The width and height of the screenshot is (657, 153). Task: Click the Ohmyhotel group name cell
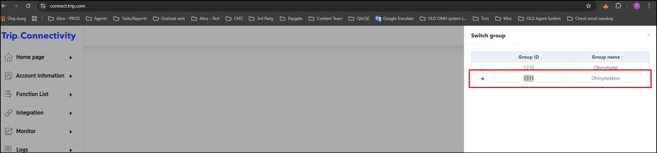[606, 68]
